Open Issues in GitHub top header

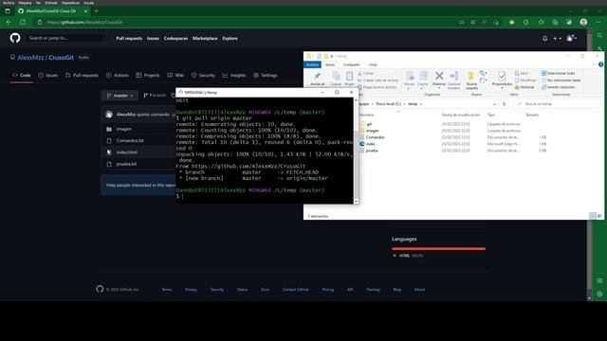coord(153,38)
